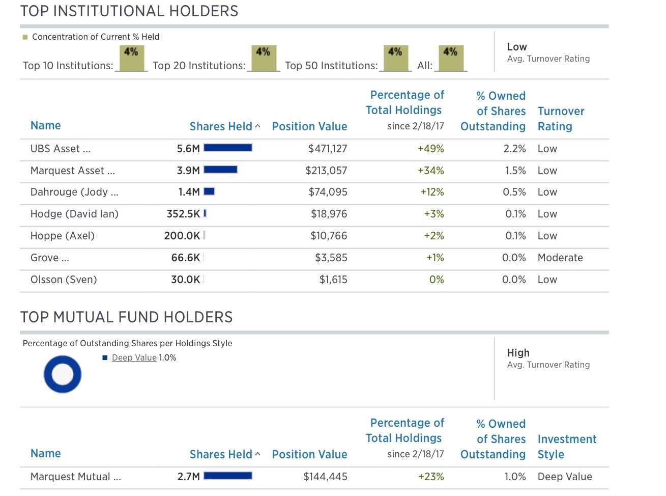This screenshot has height=496, width=666.
Task: Sort mutual funds by Investment Style
Action: [x=566, y=446]
